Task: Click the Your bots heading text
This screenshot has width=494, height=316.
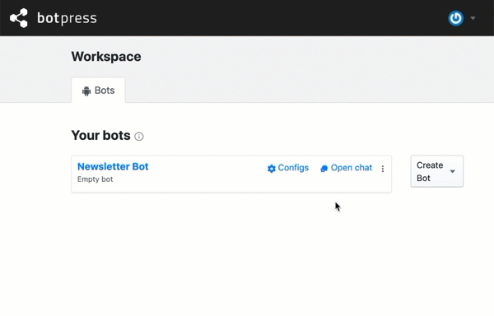Action: click(100, 135)
